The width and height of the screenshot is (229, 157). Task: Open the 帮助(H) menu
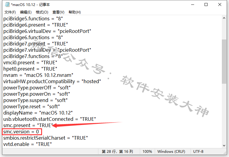click(x=75, y=12)
